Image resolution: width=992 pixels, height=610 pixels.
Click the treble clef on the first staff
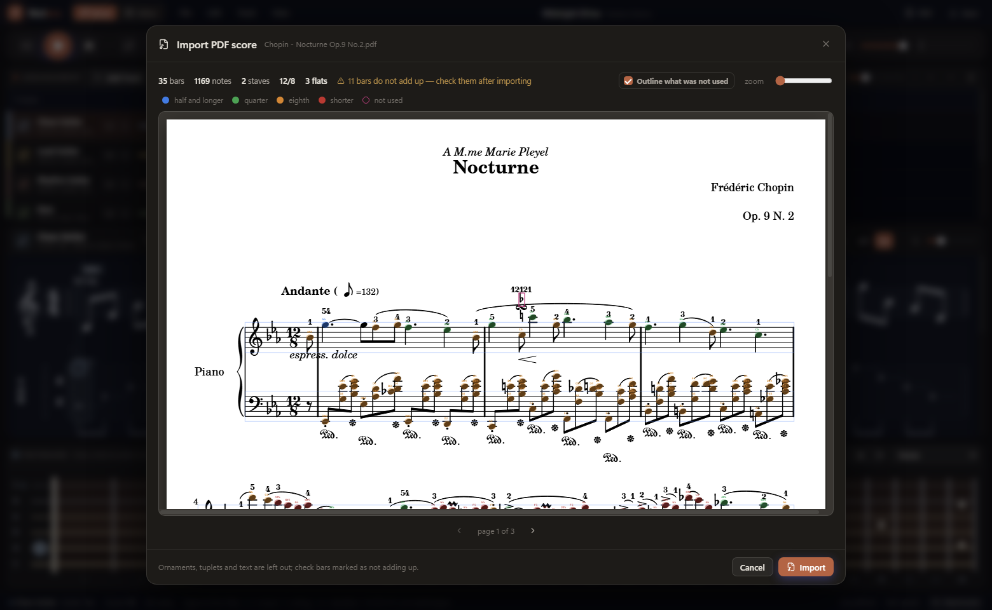click(256, 337)
